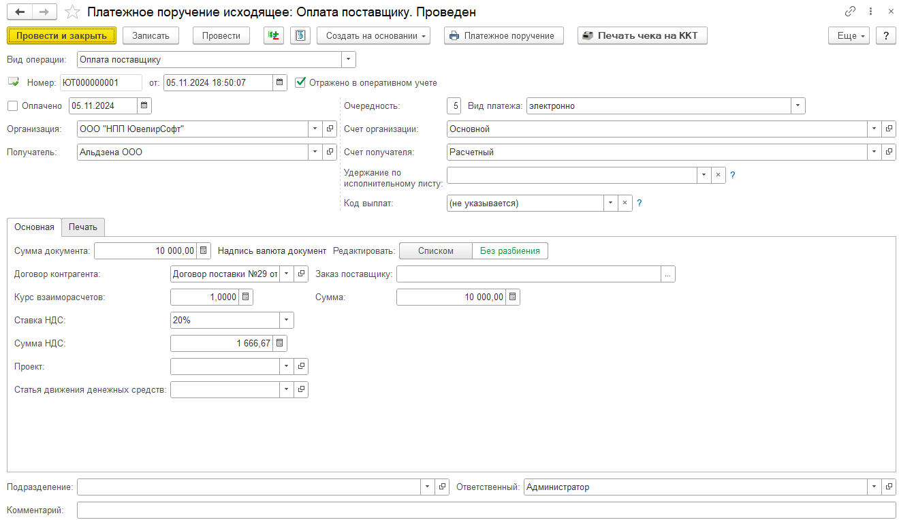Clear the Код выплат field

pyautogui.click(x=625, y=204)
